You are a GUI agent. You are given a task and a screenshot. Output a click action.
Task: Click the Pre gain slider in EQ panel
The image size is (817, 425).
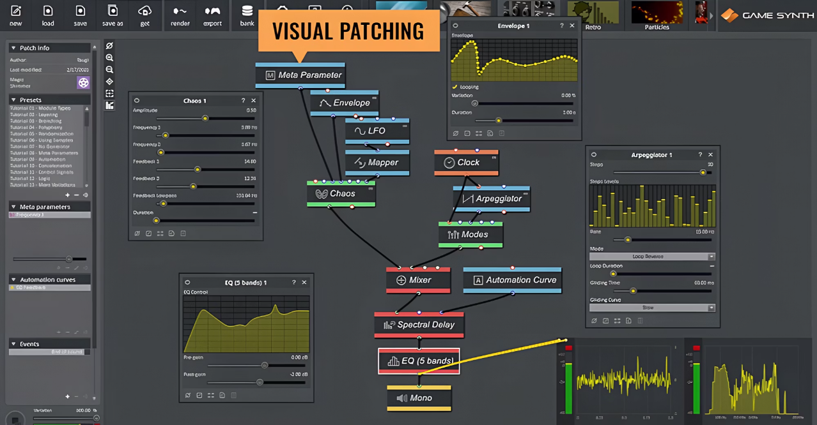tap(257, 366)
